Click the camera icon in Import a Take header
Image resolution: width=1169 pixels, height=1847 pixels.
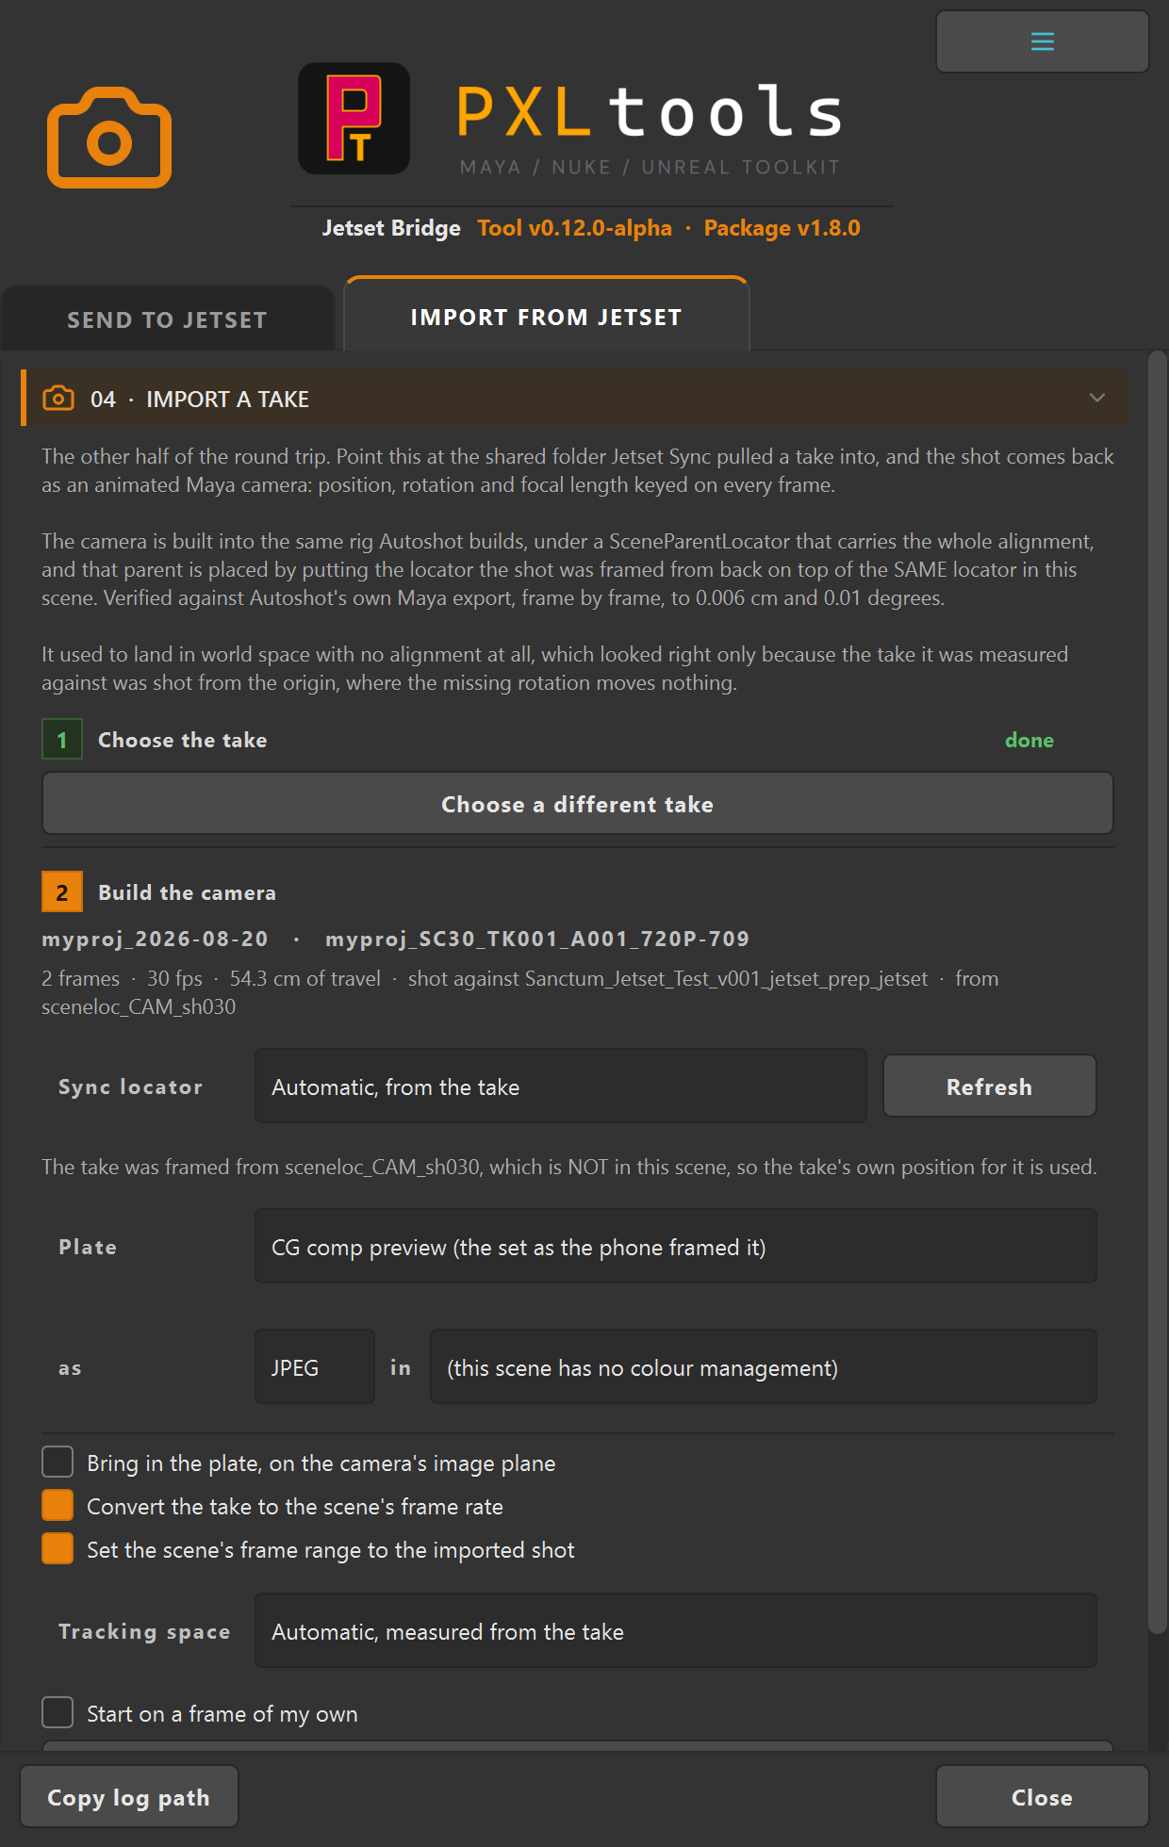tap(58, 399)
